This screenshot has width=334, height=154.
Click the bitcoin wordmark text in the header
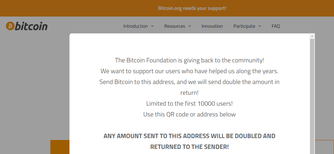(31, 26)
